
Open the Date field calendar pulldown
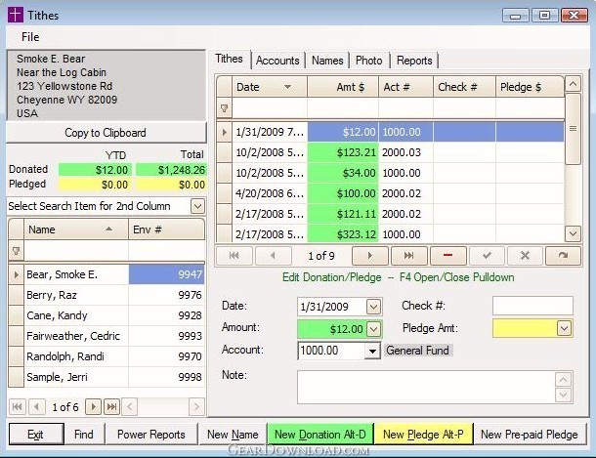pyautogui.click(x=373, y=307)
